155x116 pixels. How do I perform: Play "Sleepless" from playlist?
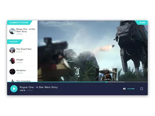tap(21, 70)
